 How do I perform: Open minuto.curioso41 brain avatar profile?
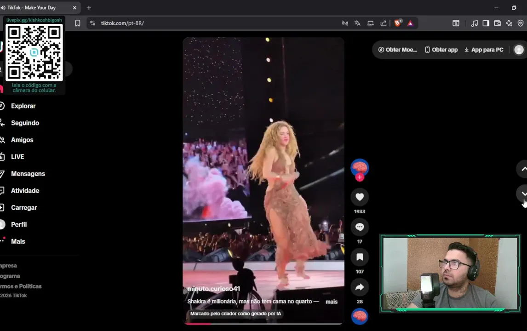click(360, 167)
